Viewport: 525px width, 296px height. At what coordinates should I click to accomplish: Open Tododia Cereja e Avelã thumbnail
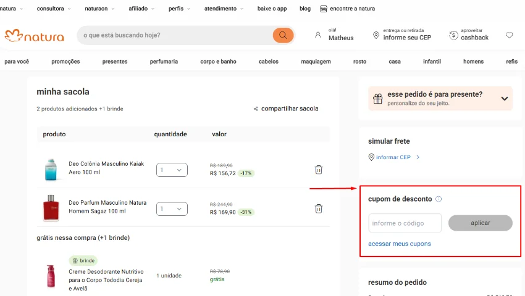tap(51, 276)
